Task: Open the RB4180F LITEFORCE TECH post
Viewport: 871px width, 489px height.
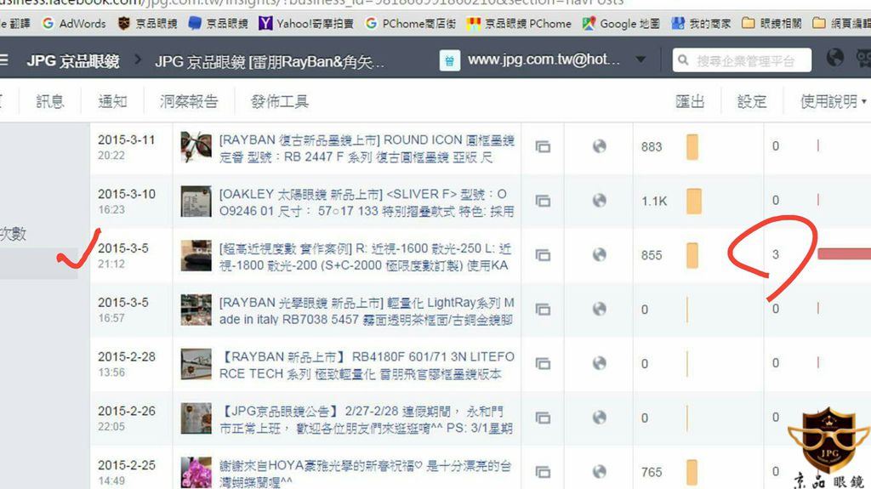Action: [x=367, y=365]
